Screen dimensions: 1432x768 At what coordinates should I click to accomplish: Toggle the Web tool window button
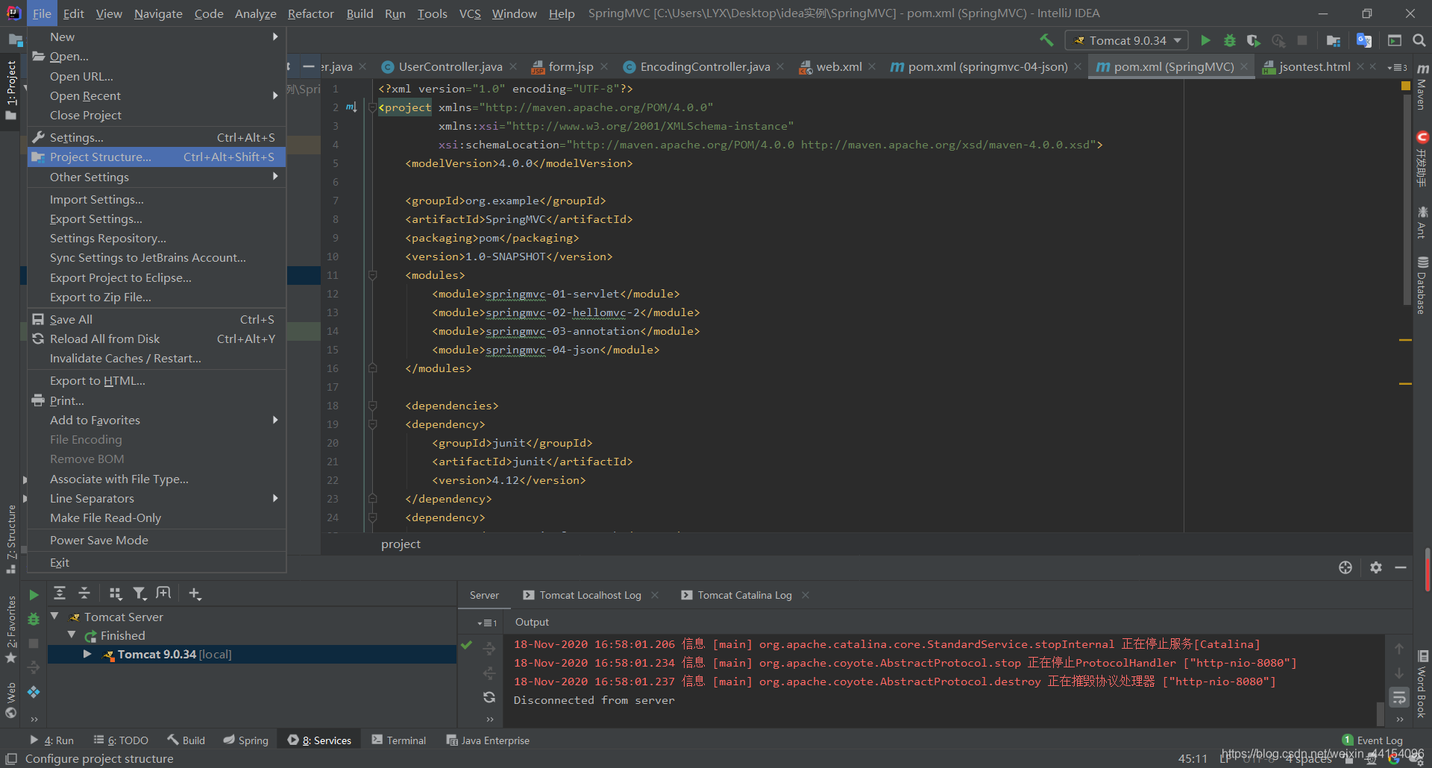pyautogui.click(x=10, y=699)
